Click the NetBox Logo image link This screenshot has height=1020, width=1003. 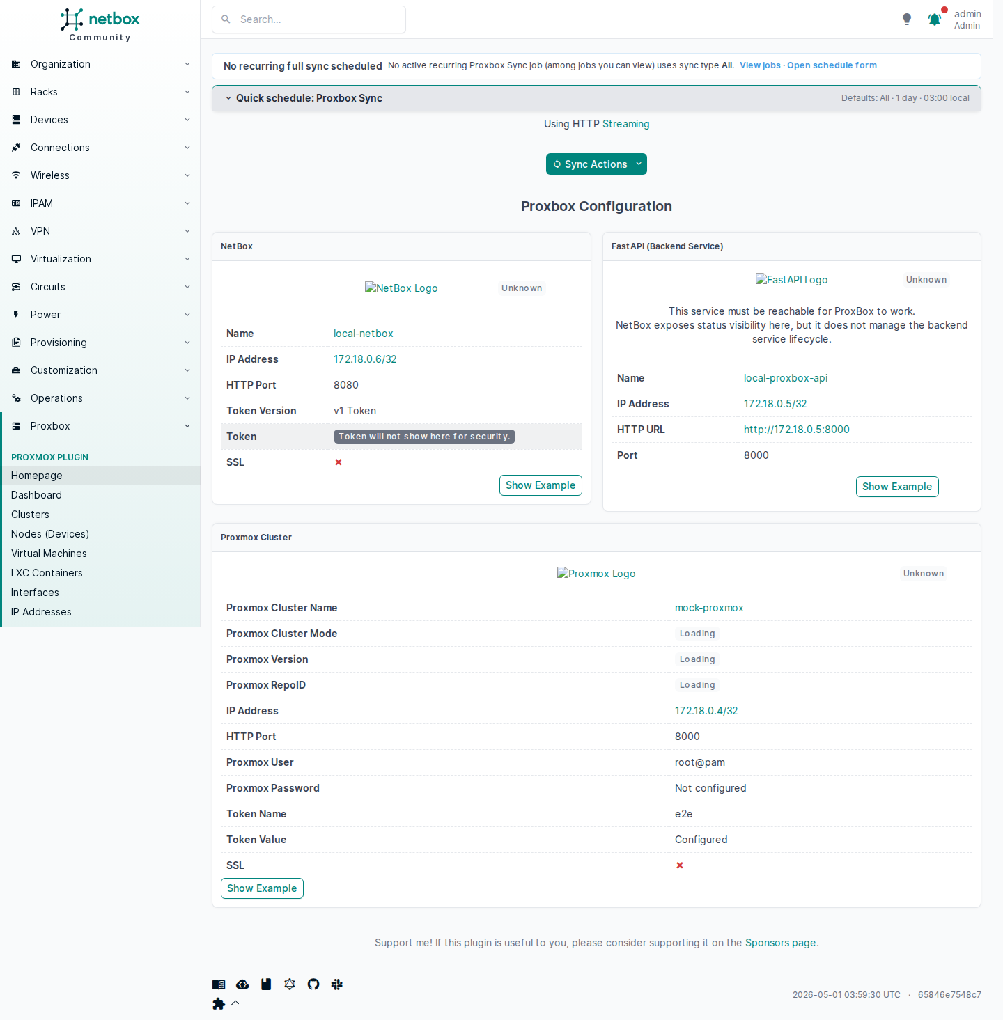401,288
